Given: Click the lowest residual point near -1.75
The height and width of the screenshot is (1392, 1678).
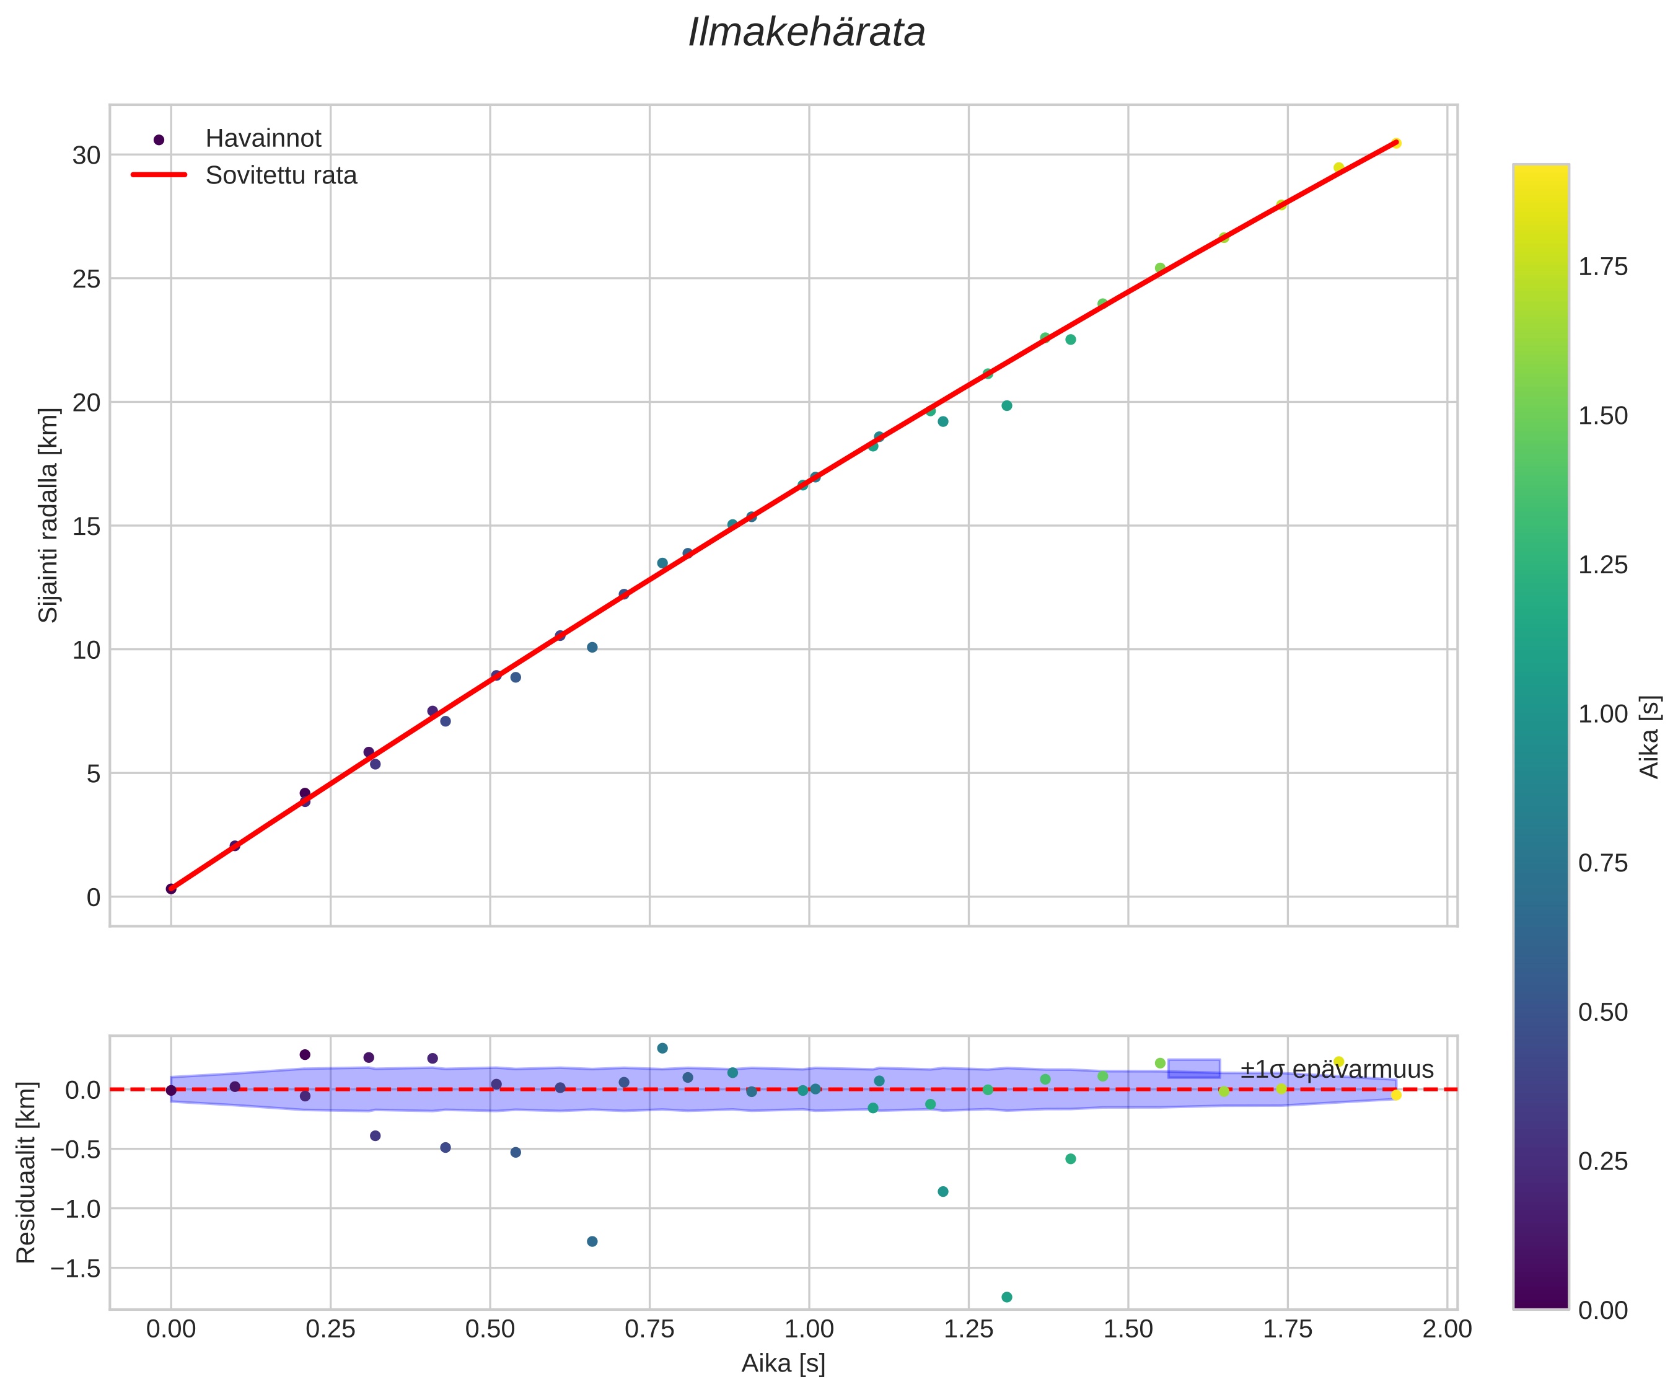Looking at the screenshot, I should 1007,1297.
